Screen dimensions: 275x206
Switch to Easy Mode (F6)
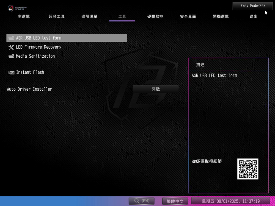point(252,6)
